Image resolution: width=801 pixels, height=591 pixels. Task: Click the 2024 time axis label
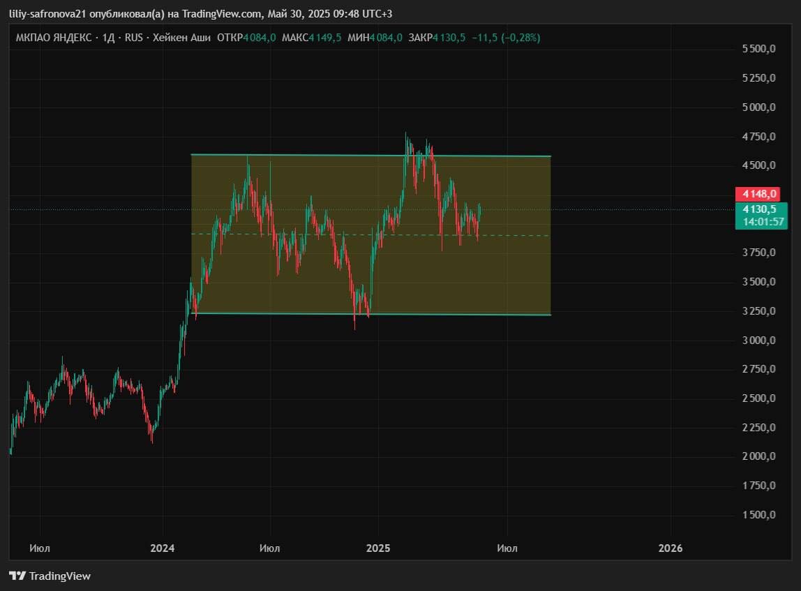coord(163,548)
